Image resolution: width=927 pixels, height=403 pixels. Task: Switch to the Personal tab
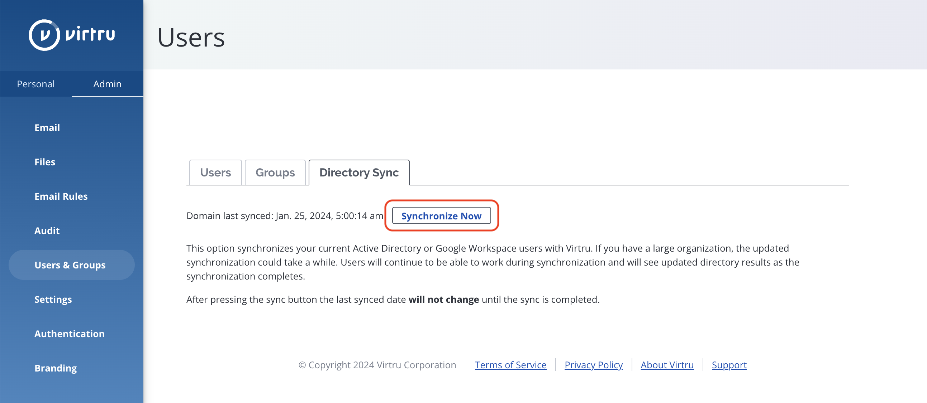[x=35, y=84]
